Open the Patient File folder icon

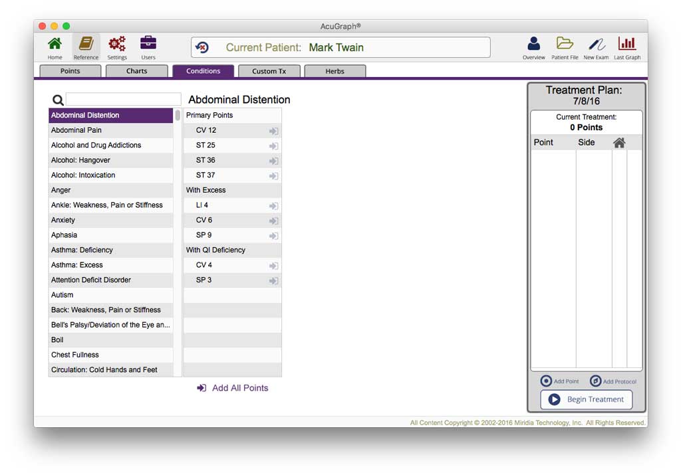click(565, 43)
